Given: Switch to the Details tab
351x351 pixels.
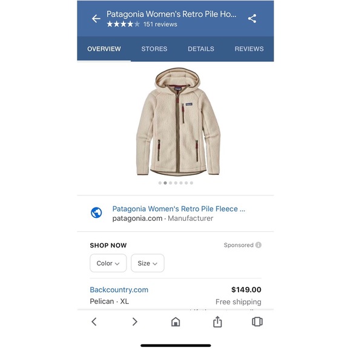Looking at the screenshot, I should pos(201,49).
